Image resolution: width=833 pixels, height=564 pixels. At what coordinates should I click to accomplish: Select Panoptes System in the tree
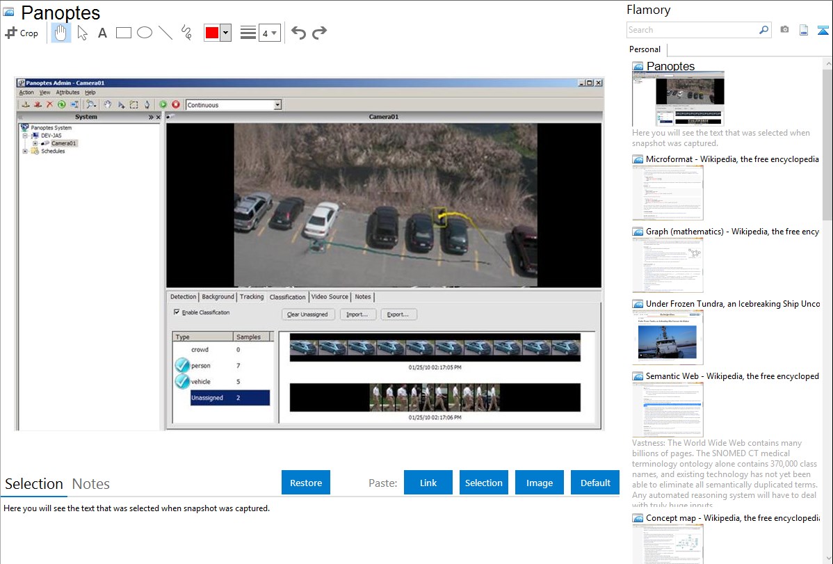51,127
